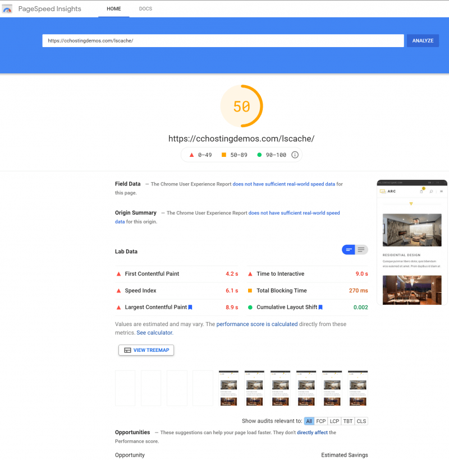
Task: Select the first filmstrip screenshot thumbnail
Action: [x=125, y=388]
